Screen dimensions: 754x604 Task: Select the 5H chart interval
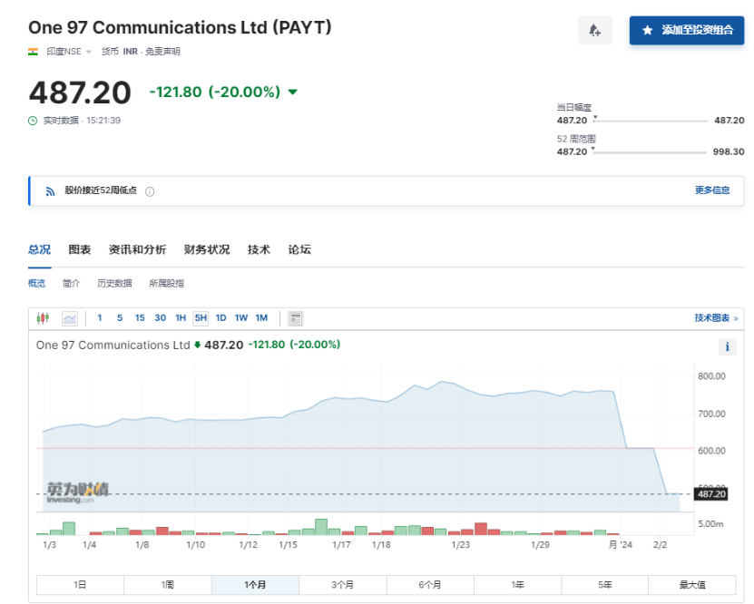(x=201, y=318)
